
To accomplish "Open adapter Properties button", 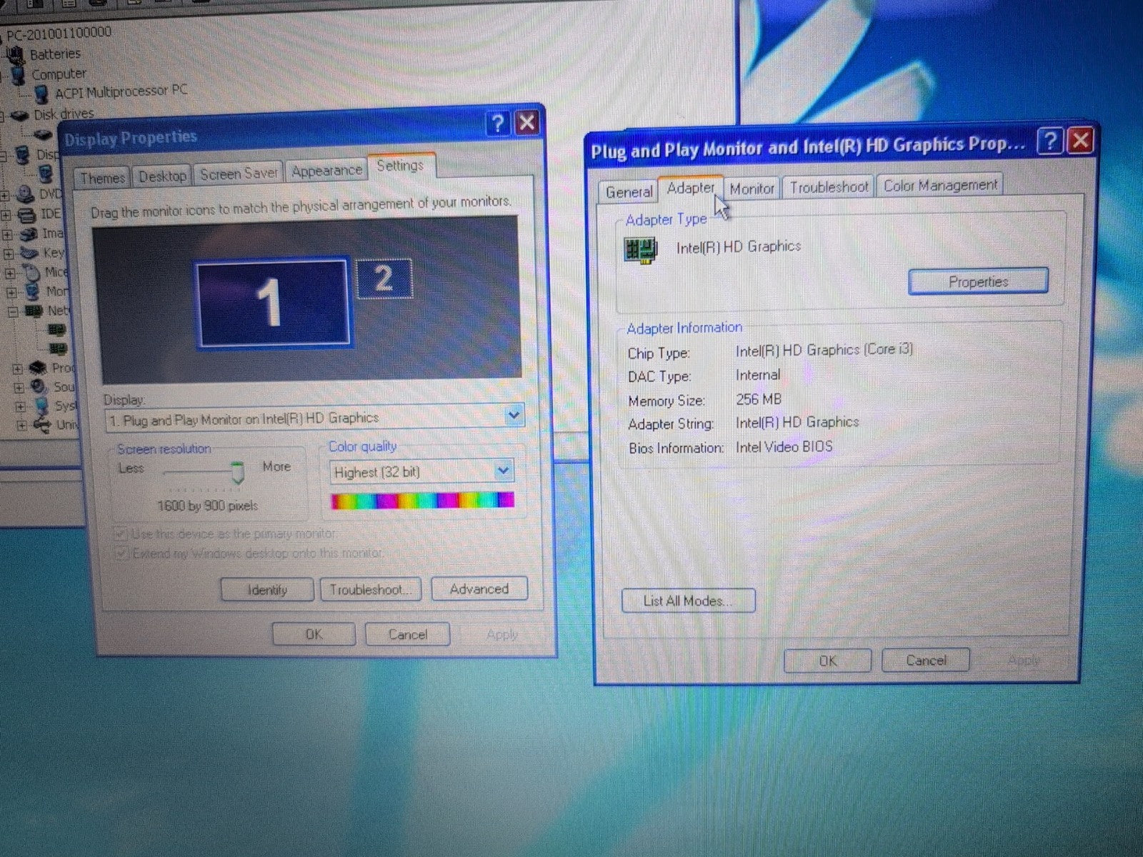I will point(978,281).
